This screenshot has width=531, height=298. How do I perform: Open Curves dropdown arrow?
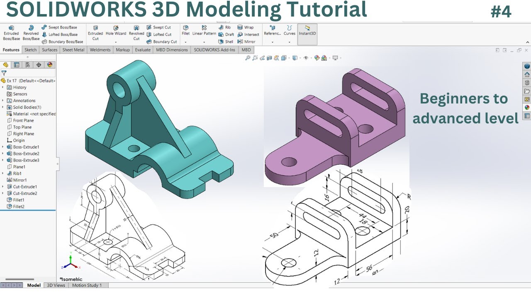290,42
